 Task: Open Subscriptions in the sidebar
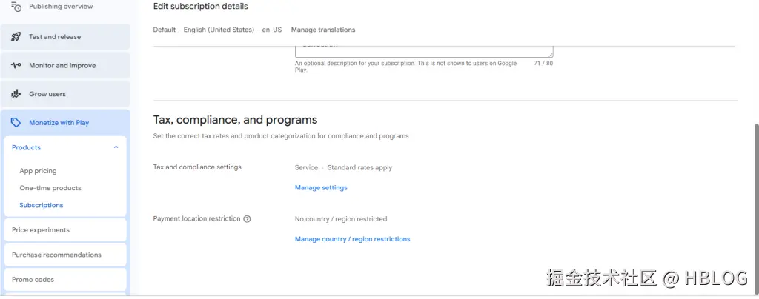[x=42, y=205]
